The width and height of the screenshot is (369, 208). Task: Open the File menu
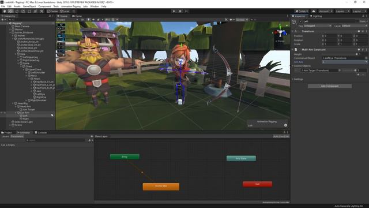(3, 6)
